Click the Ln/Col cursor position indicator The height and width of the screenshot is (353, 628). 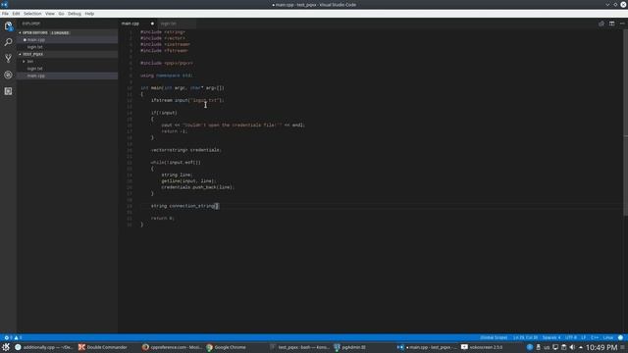click(525, 337)
